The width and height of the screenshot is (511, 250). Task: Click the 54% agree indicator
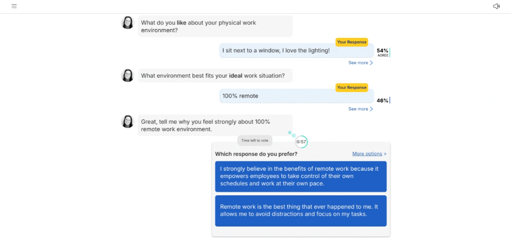(x=382, y=52)
